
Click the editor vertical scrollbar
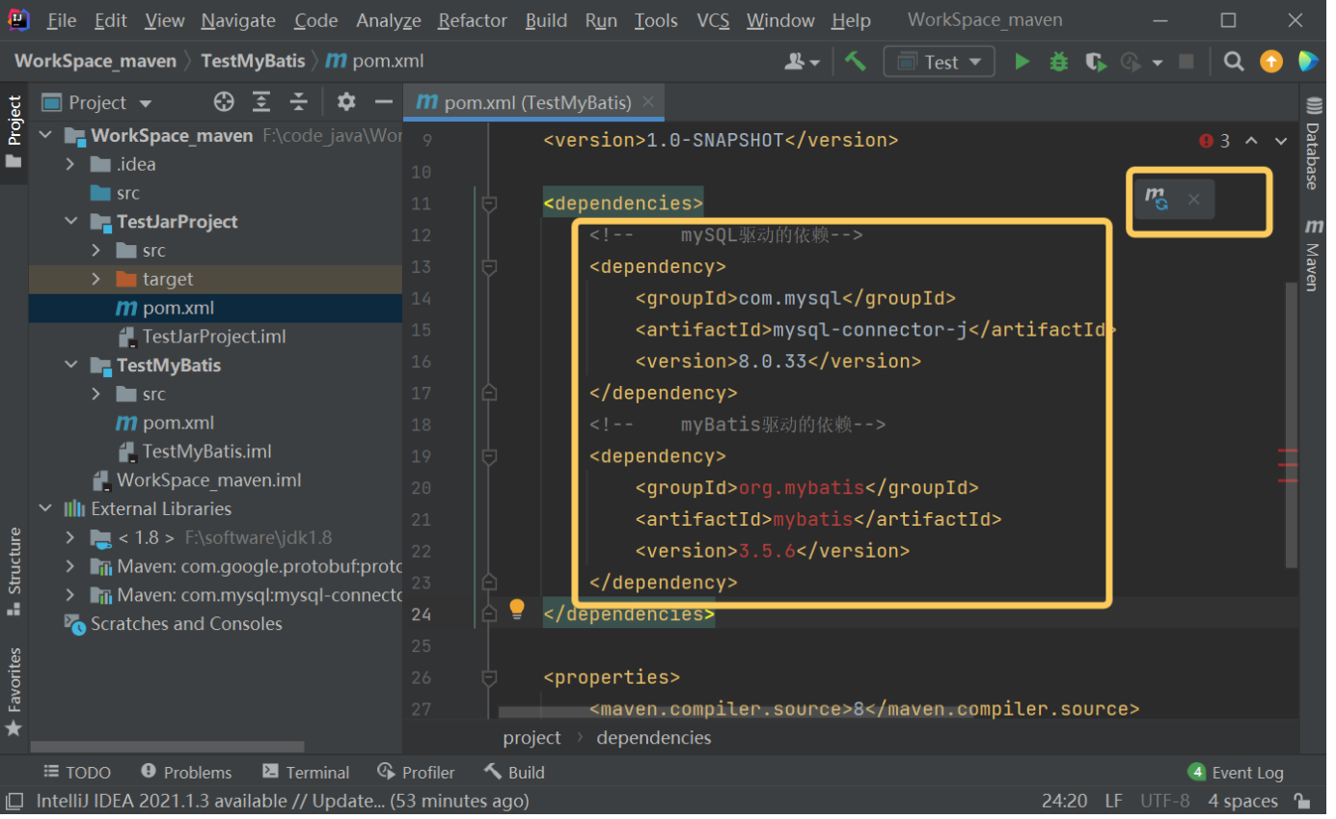tap(1292, 424)
